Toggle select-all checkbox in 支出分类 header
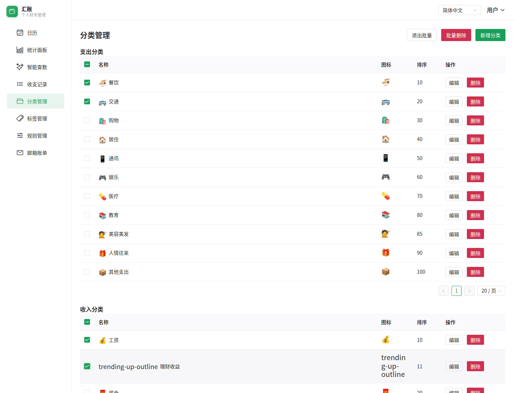The height and width of the screenshot is (393, 514). pos(87,64)
